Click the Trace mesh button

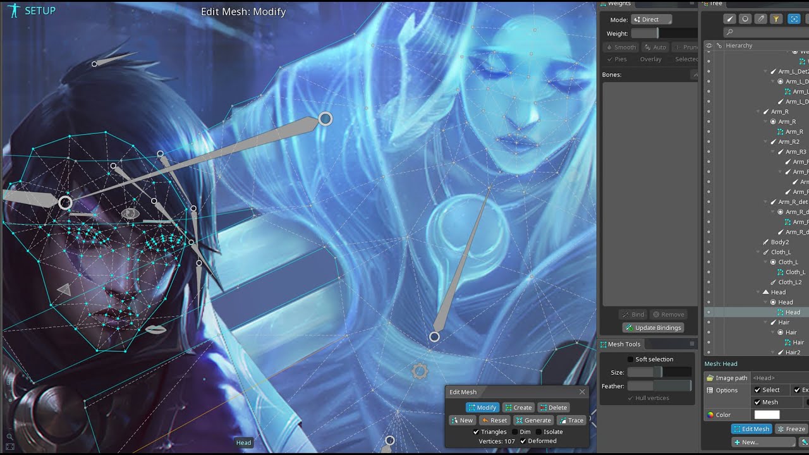pyautogui.click(x=571, y=420)
